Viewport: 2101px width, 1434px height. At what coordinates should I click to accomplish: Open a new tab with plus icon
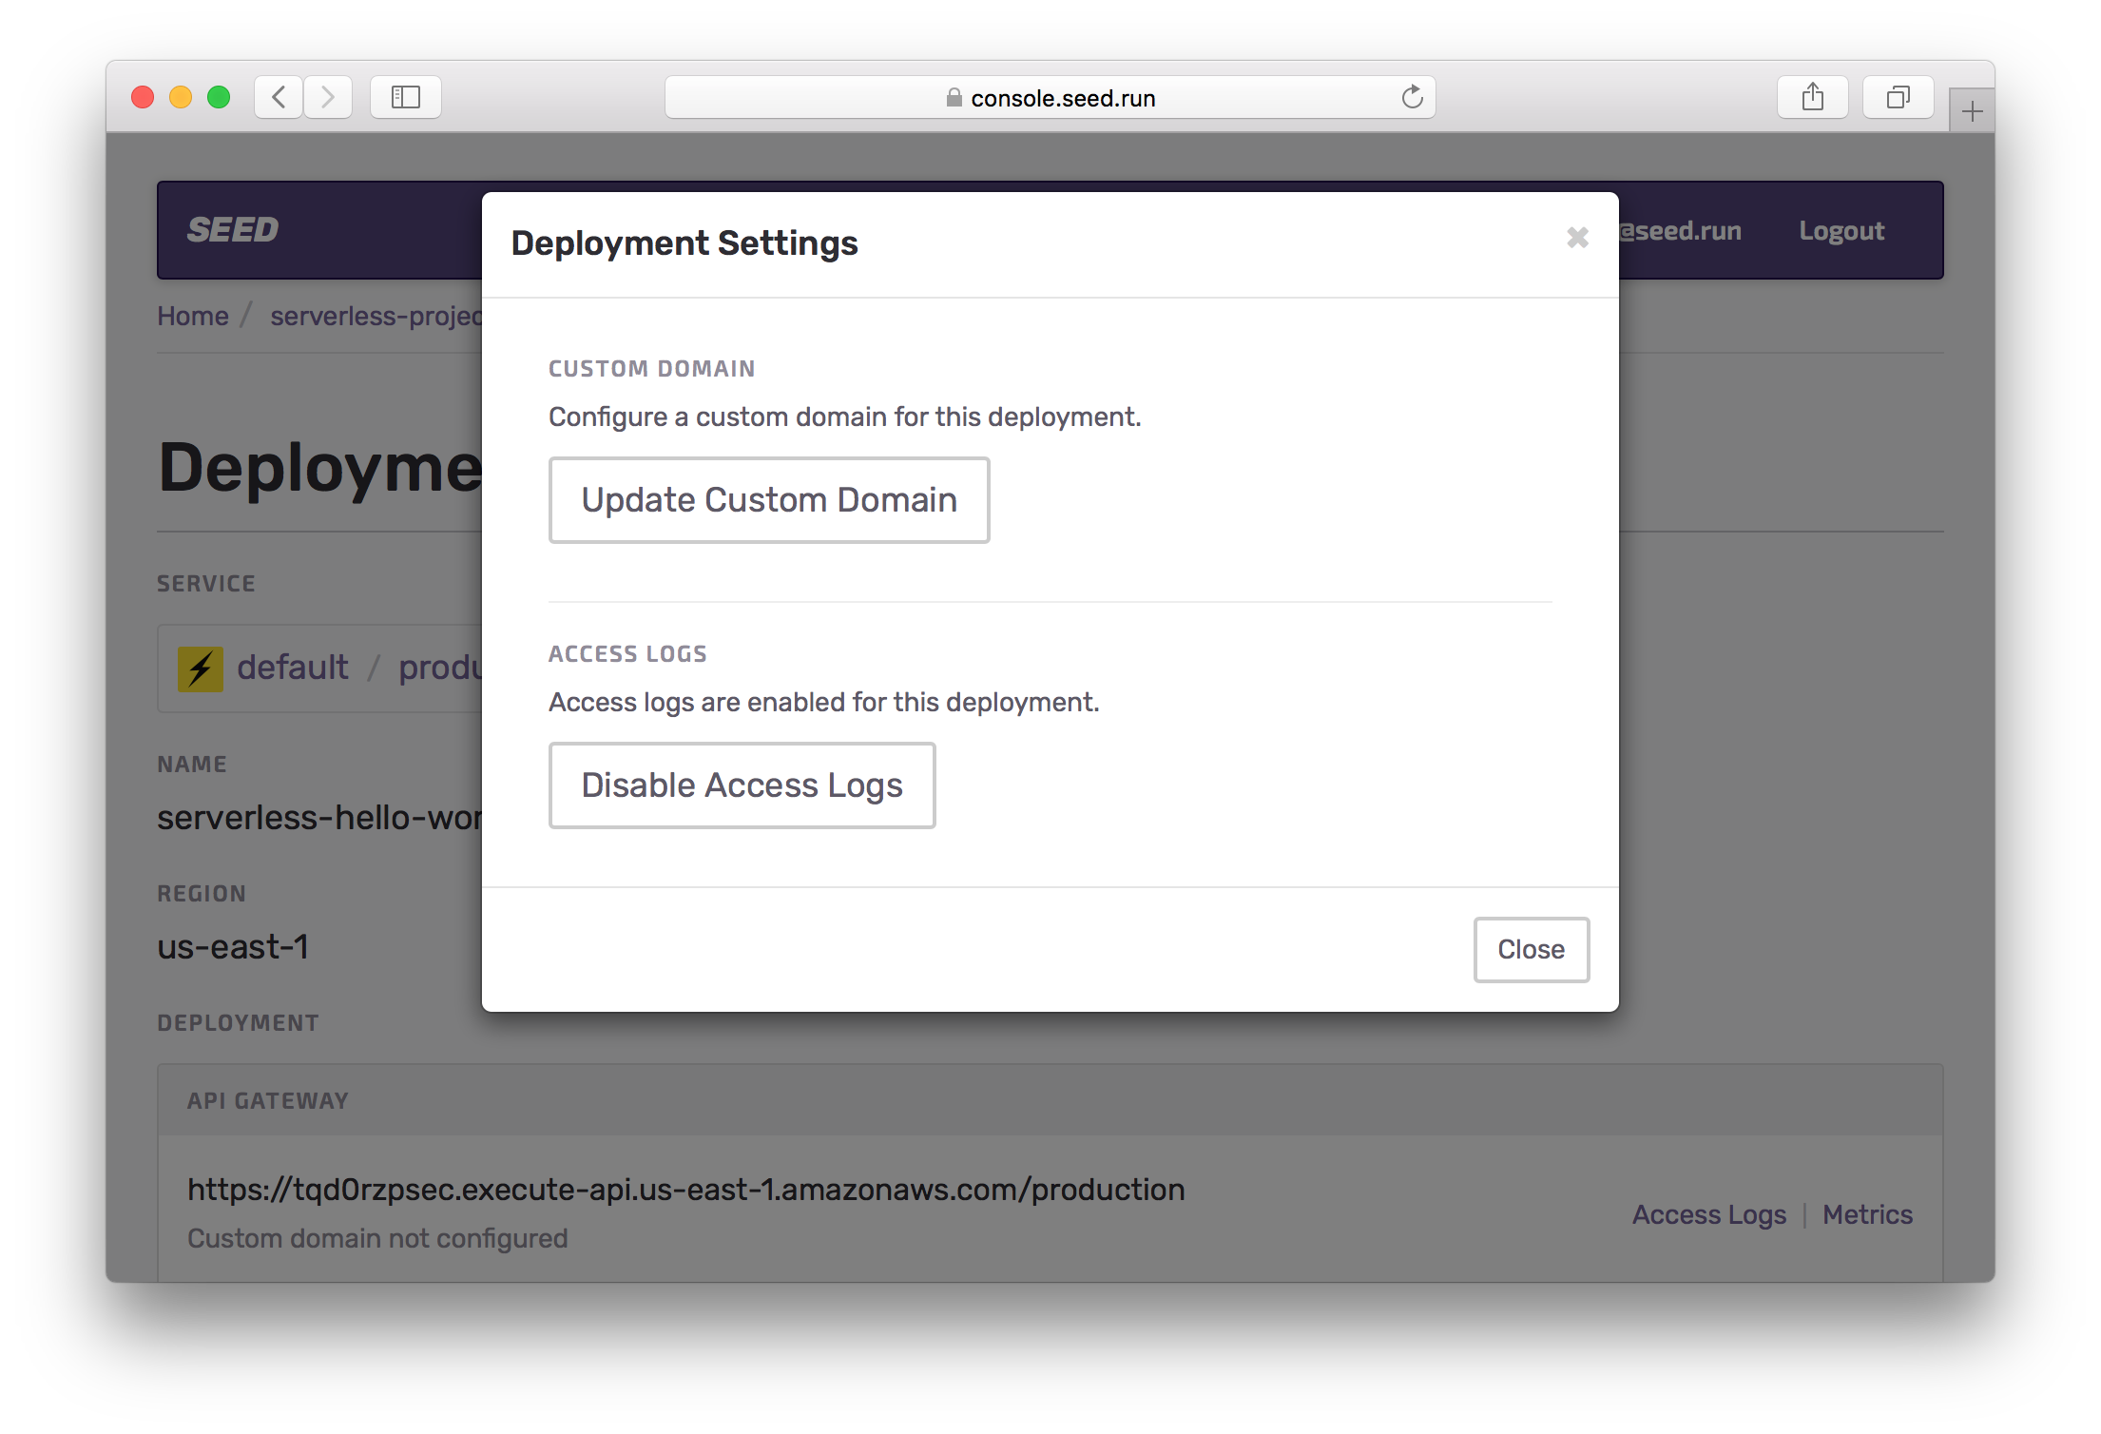click(x=1972, y=112)
